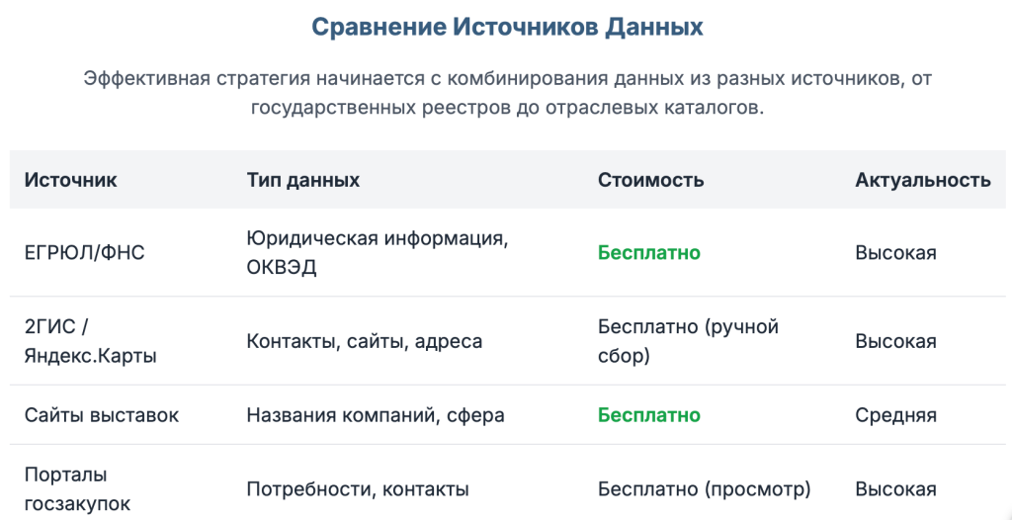Select the Источник column header

[x=71, y=180]
